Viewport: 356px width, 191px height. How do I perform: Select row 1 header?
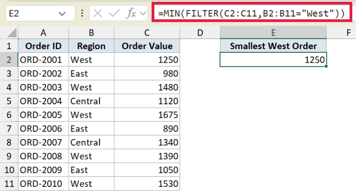point(9,46)
